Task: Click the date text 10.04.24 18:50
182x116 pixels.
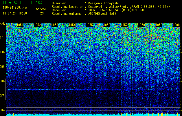Action: coord(15,13)
